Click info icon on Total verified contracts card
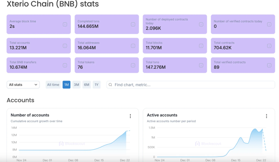 (x=269, y=65)
